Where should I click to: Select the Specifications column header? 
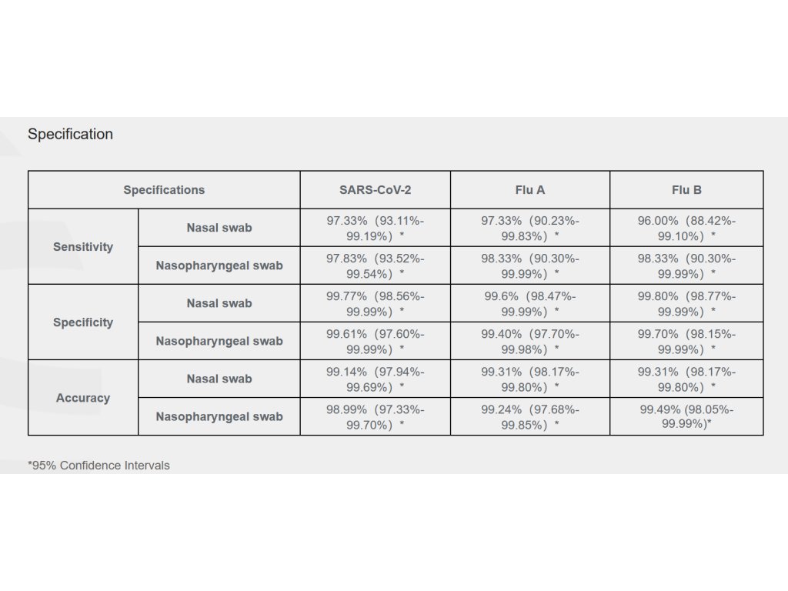[164, 189]
